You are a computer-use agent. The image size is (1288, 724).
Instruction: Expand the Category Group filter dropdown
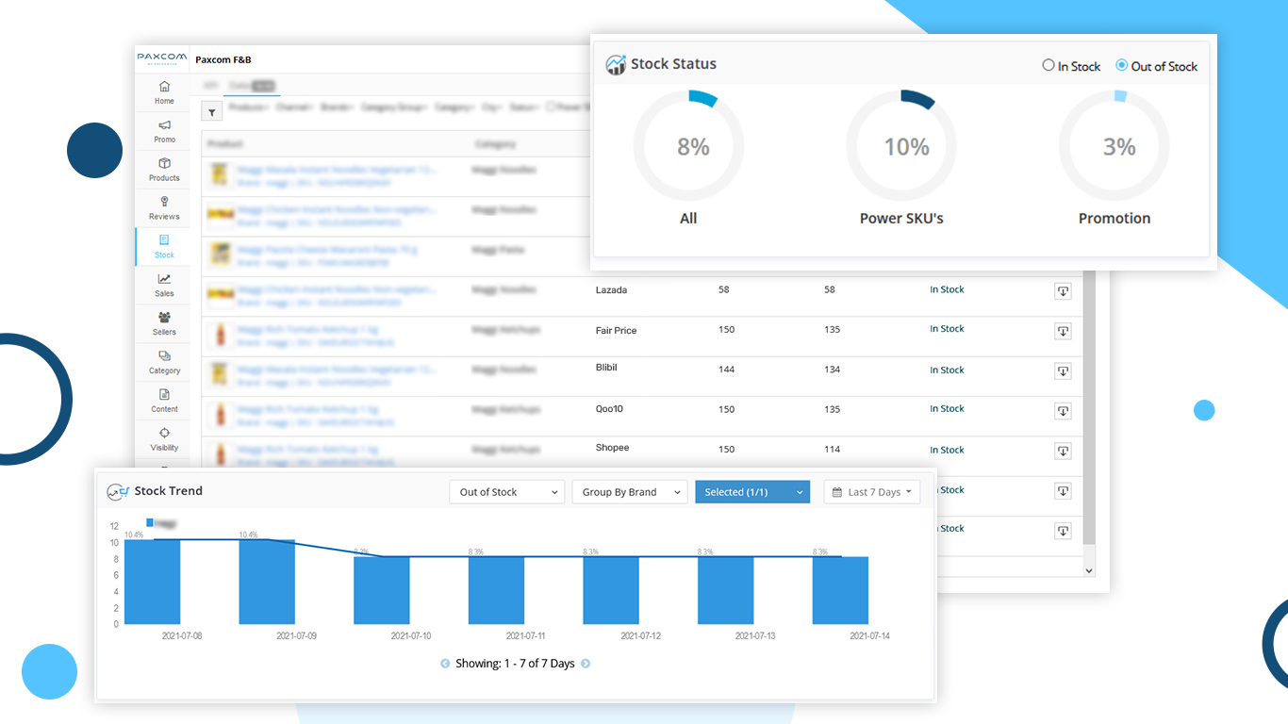395,107
